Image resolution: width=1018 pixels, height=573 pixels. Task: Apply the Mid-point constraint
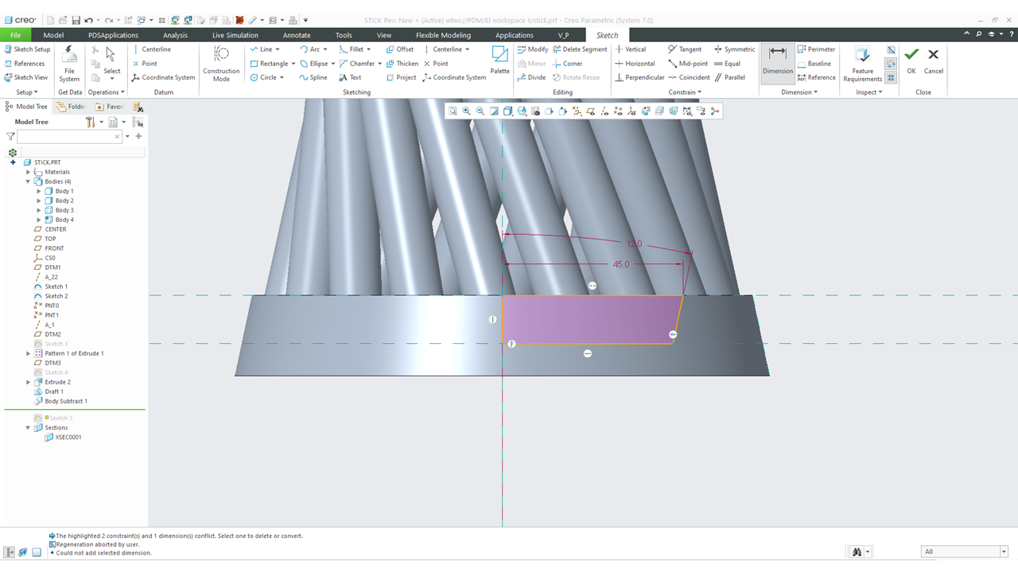tap(688, 64)
